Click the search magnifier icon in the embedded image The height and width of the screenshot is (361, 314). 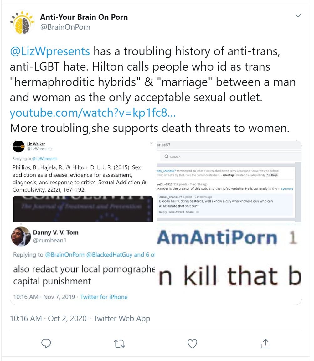click(167, 157)
